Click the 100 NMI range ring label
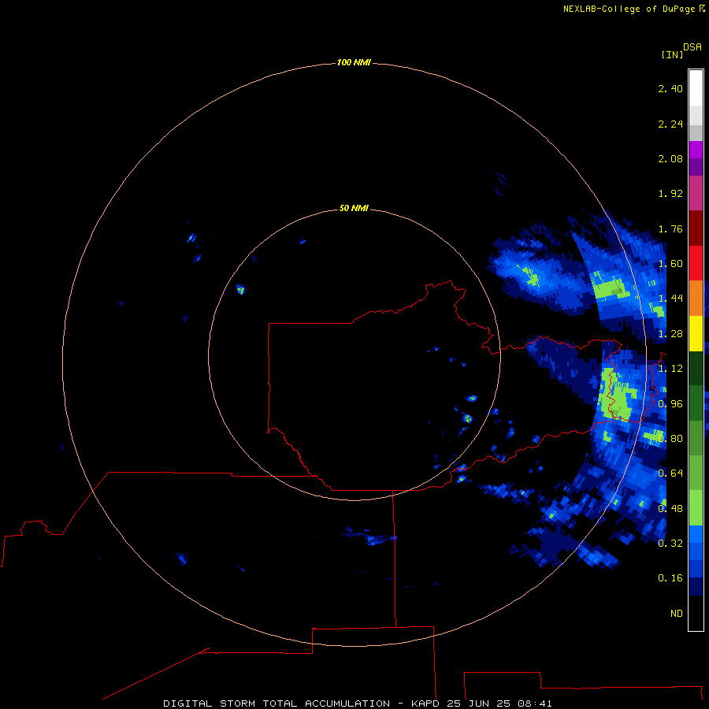Image resolution: width=709 pixels, height=709 pixels. [x=354, y=62]
